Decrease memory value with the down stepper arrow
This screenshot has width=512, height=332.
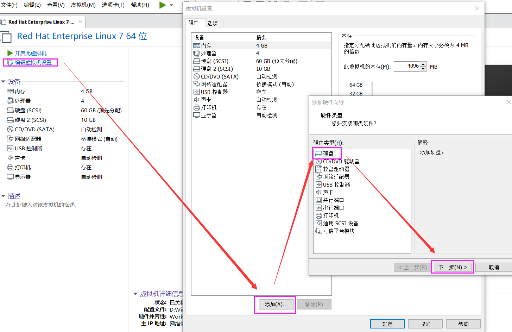tap(423, 69)
